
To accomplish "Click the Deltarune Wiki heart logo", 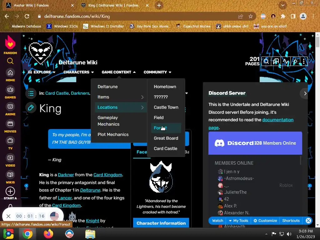I will pyautogui.click(x=40, y=53).
